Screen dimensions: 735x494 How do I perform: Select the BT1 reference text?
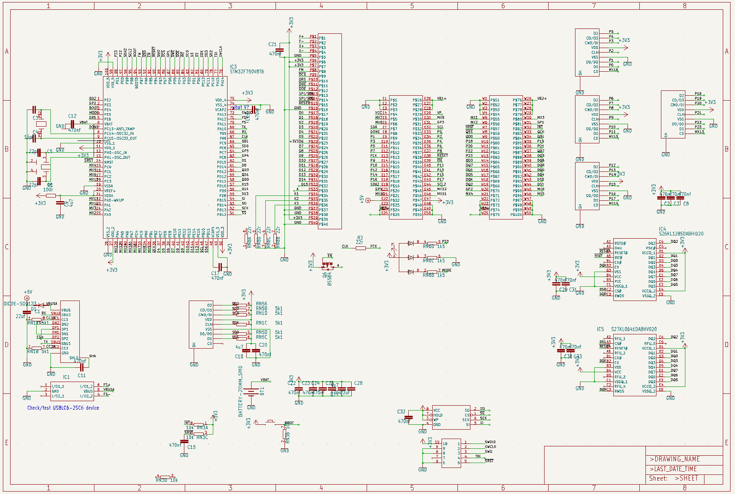coord(262,391)
